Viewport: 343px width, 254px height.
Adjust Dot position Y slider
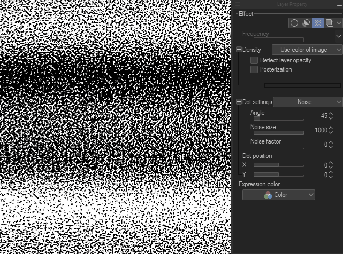[279, 174]
